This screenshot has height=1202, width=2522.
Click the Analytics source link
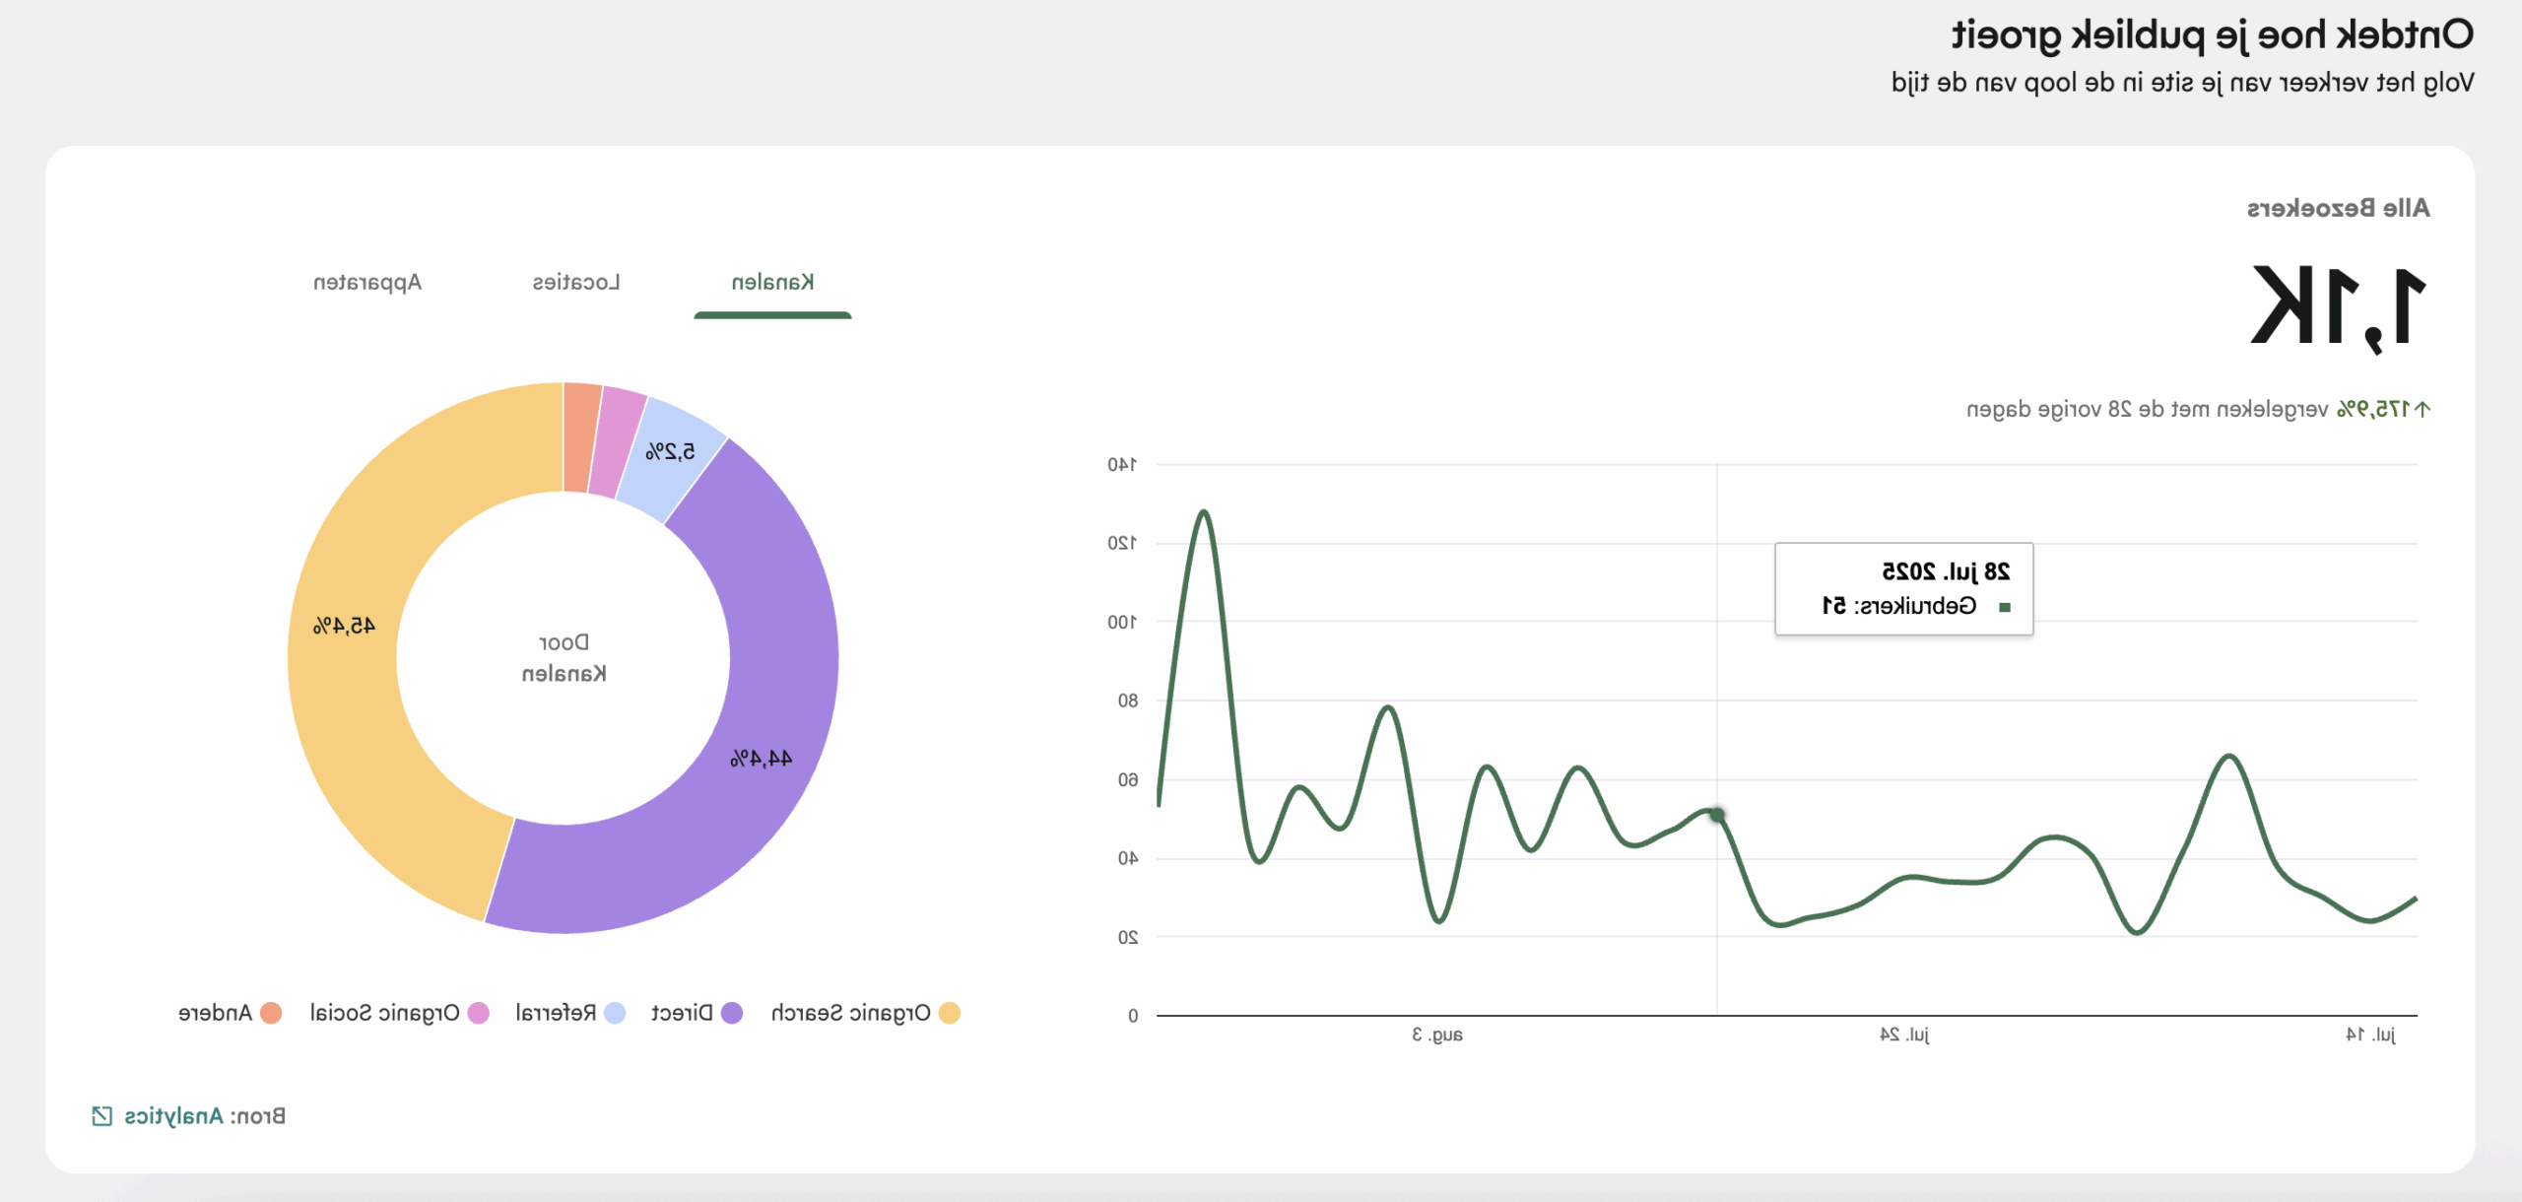coord(173,1115)
